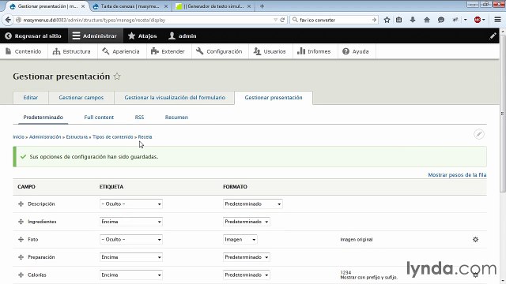Open Calorías format dropdown

[247, 275]
